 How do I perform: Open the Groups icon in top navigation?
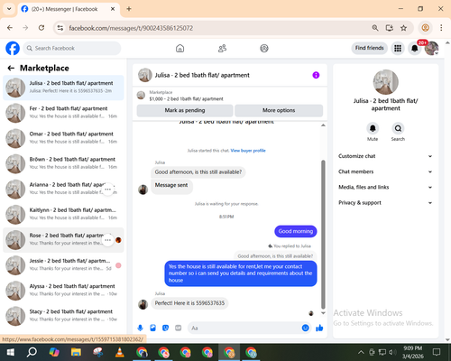pos(264,48)
